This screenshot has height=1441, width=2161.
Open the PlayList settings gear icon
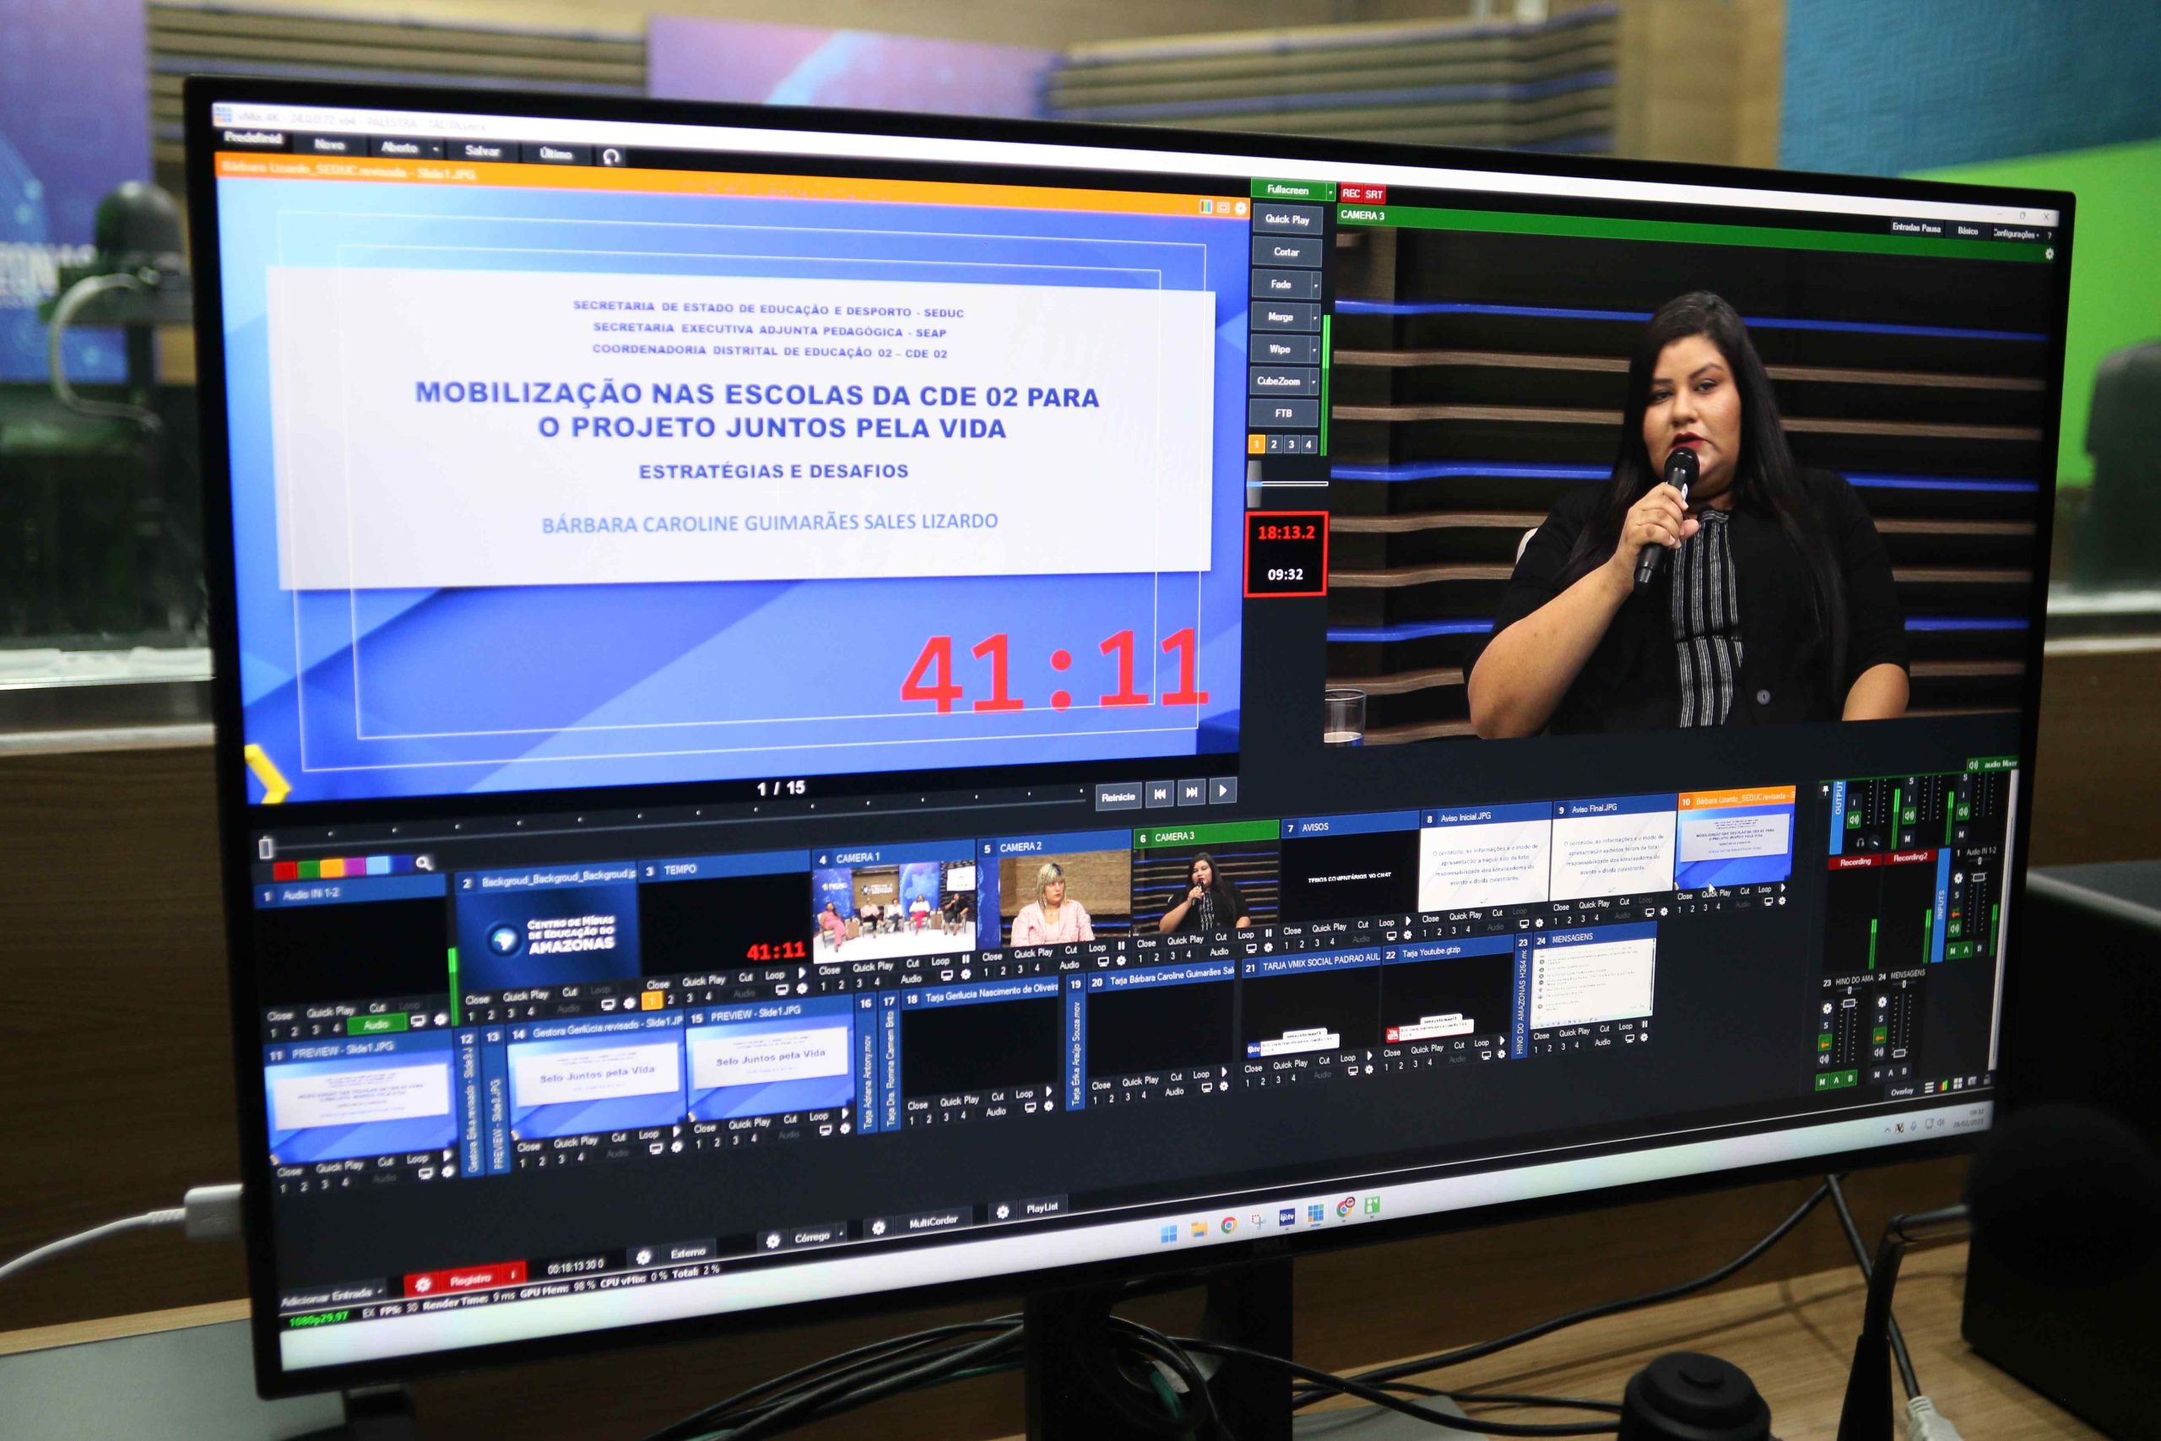[x=1002, y=1212]
